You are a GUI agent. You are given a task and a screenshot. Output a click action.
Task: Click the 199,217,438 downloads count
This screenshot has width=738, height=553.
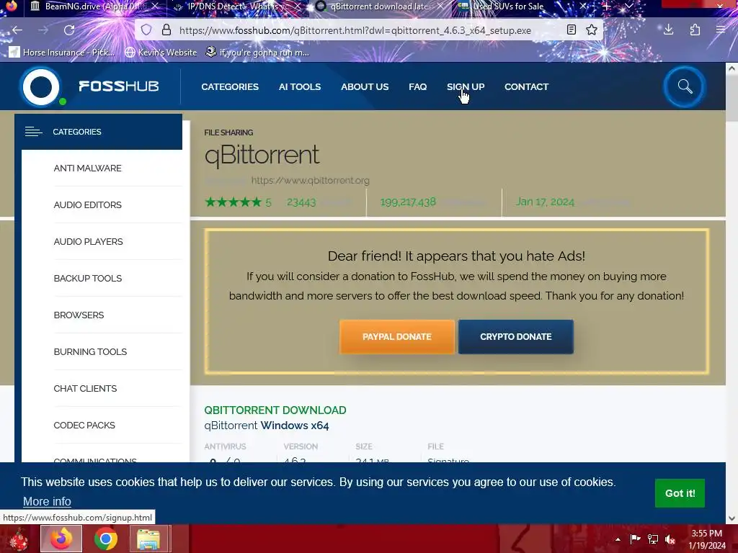(408, 202)
